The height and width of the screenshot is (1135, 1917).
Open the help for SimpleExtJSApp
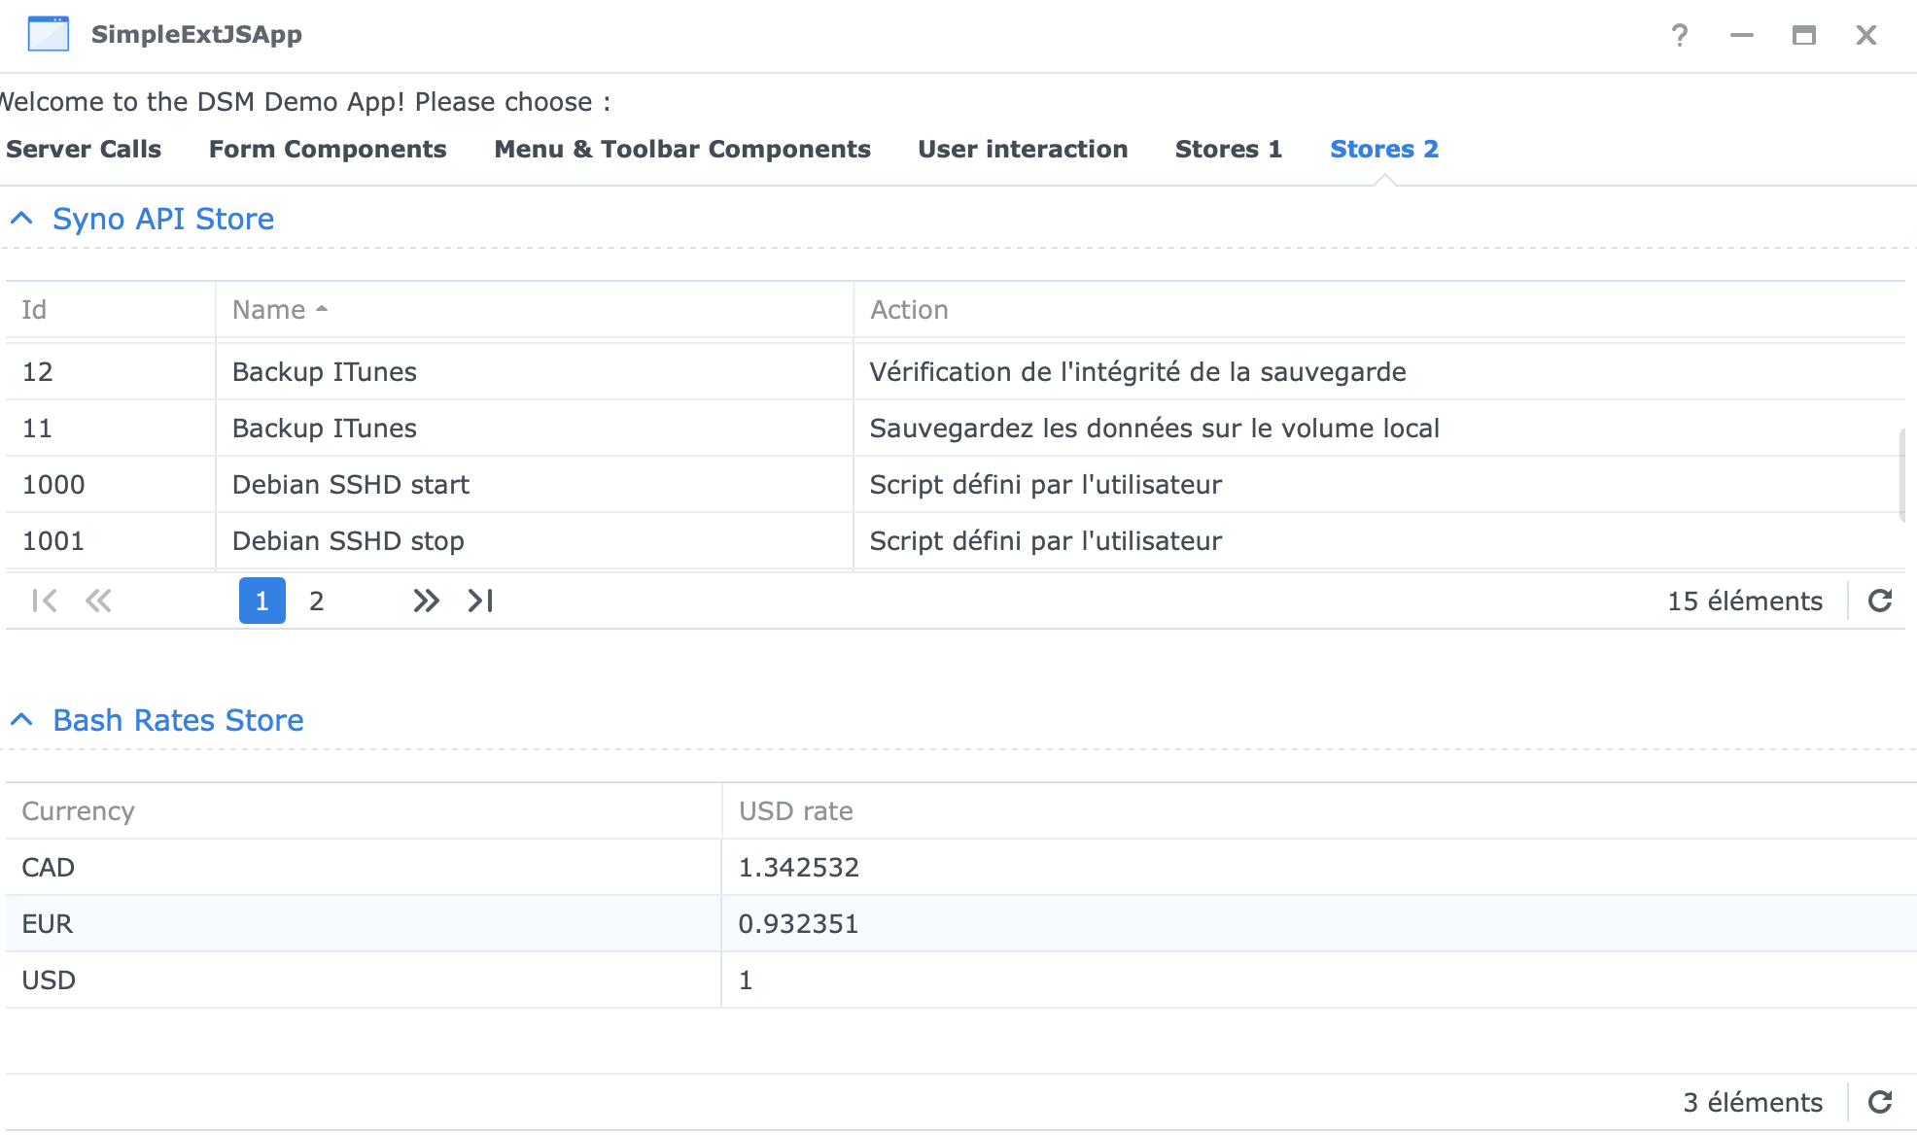click(x=1679, y=34)
